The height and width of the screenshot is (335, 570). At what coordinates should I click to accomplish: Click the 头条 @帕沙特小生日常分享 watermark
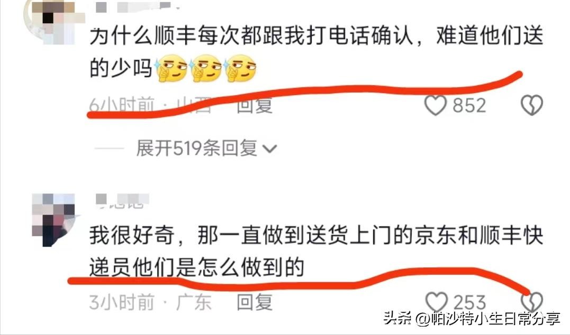[x=472, y=319]
